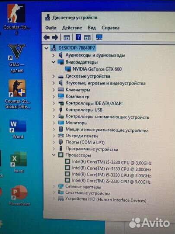Select the Сетевые адаптеры label

coord(83,187)
